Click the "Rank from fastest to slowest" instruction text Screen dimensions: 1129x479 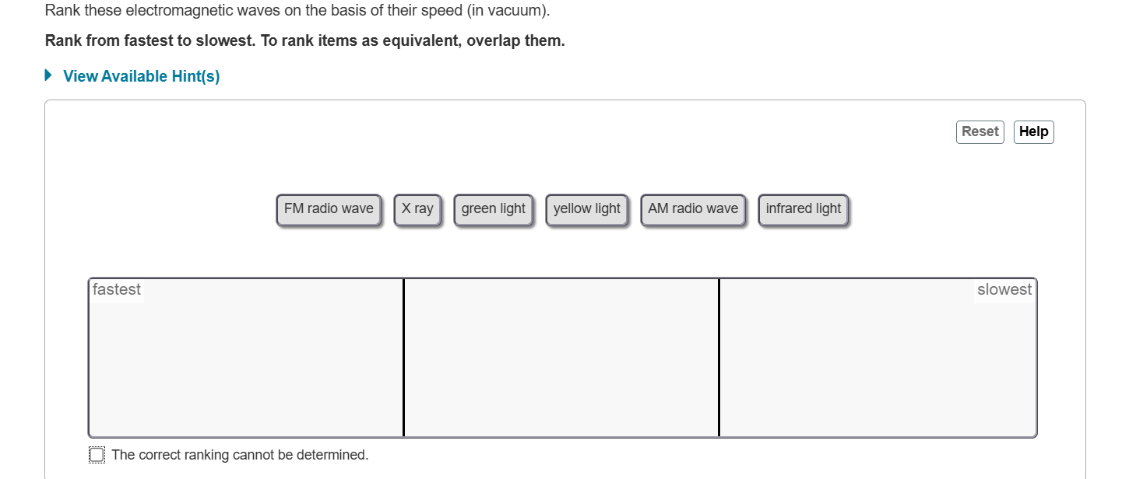[304, 40]
